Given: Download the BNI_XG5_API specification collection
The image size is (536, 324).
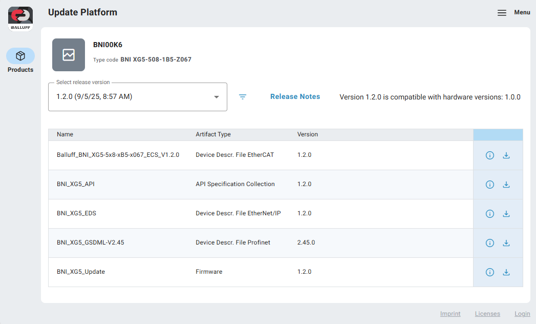Looking at the screenshot, I should tap(506, 185).
